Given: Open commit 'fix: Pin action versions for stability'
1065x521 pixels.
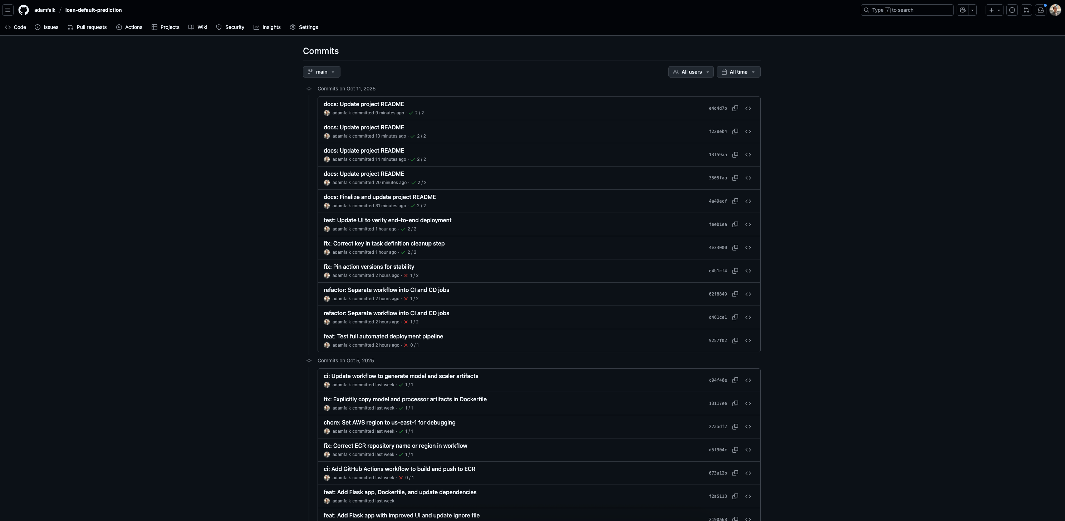Looking at the screenshot, I should pos(368,267).
